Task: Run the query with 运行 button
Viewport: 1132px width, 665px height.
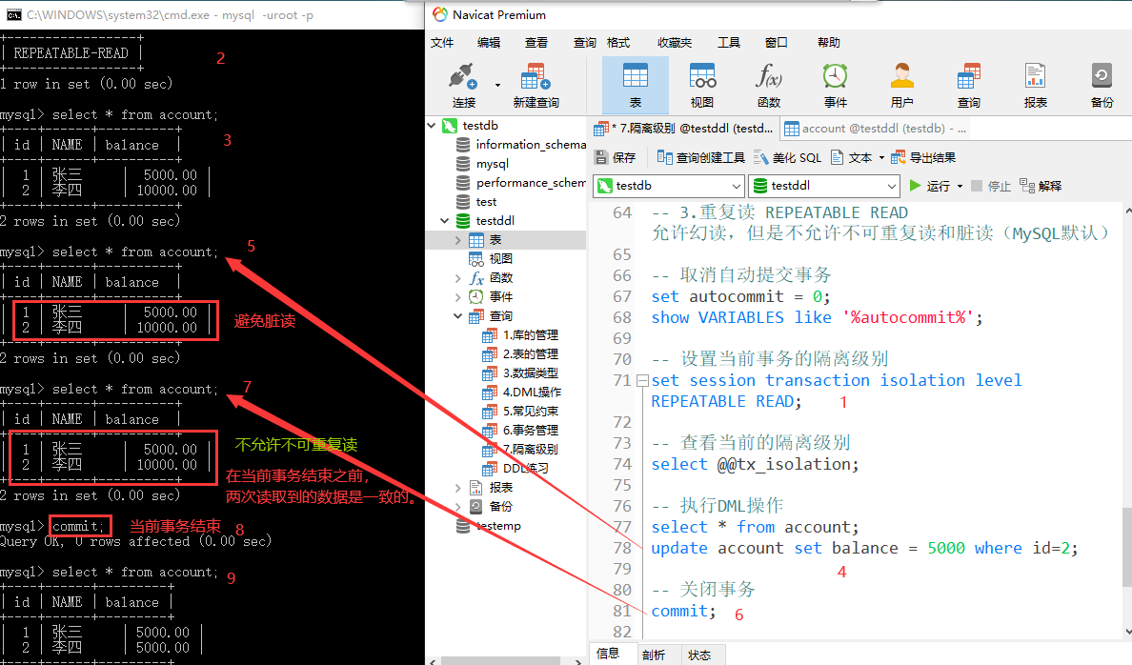Action: pos(930,186)
